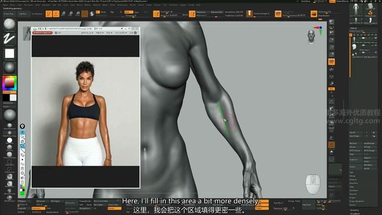Click the orange icon beside ActivePoints count
Image resolution: width=382 pixels, height=215 pixels.
[x=192, y=14]
